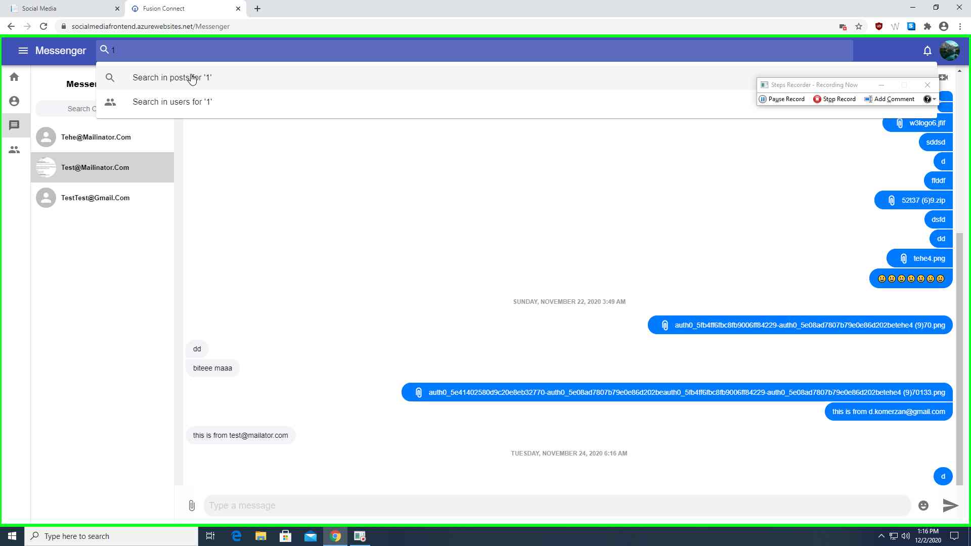This screenshot has width=971, height=546.
Task: Open the profile avatar in header
Action: click(x=949, y=51)
